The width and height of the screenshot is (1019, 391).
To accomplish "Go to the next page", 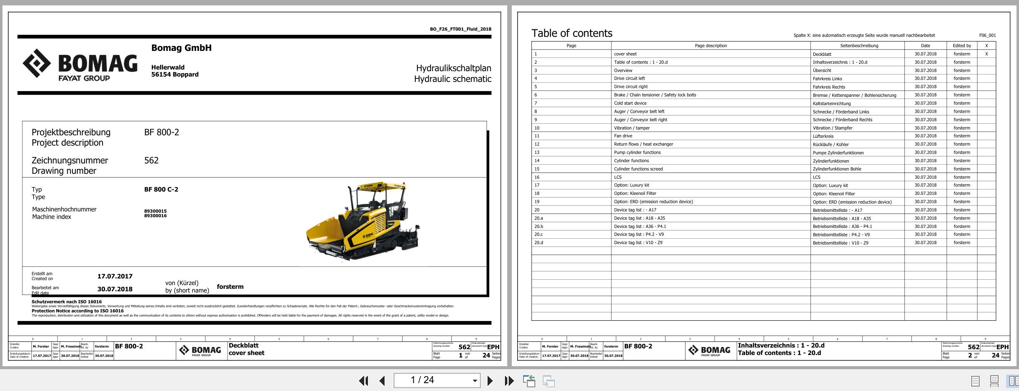I will click(x=490, y=381).
